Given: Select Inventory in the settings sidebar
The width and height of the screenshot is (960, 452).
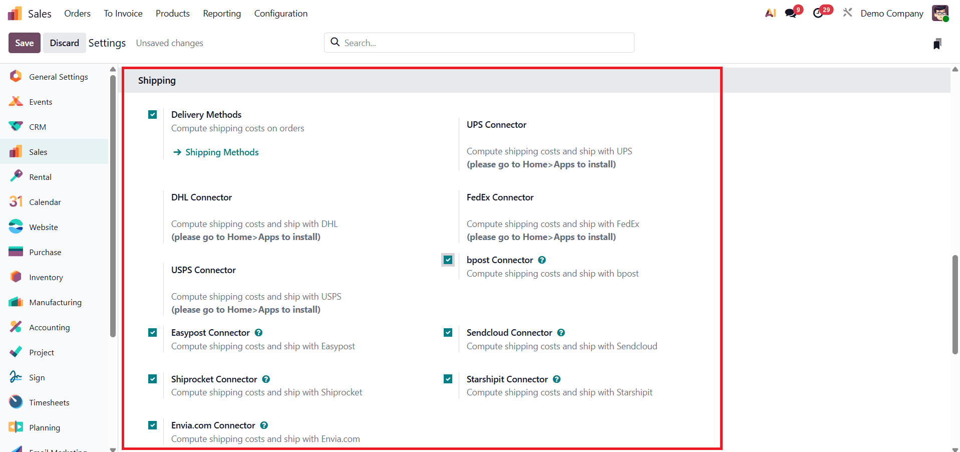Looking at the screenshot, I should click(46, 277).
